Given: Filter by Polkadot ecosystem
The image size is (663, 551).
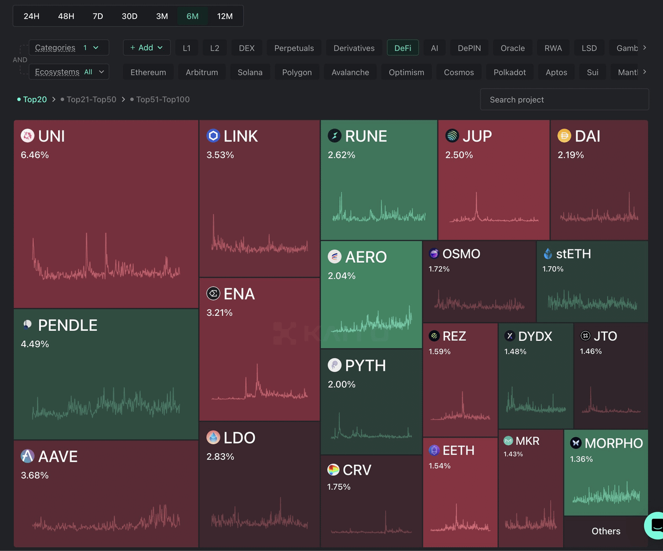Looking at the screenshot, I should click(510, 72).
